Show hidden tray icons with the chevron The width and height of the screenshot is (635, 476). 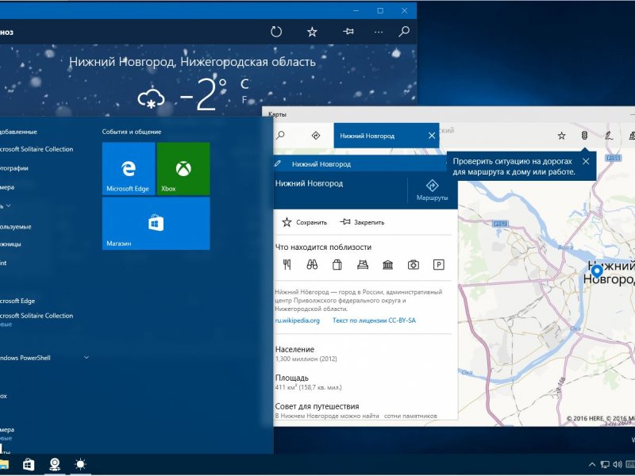pyautogui.click(x=591, y=465)
